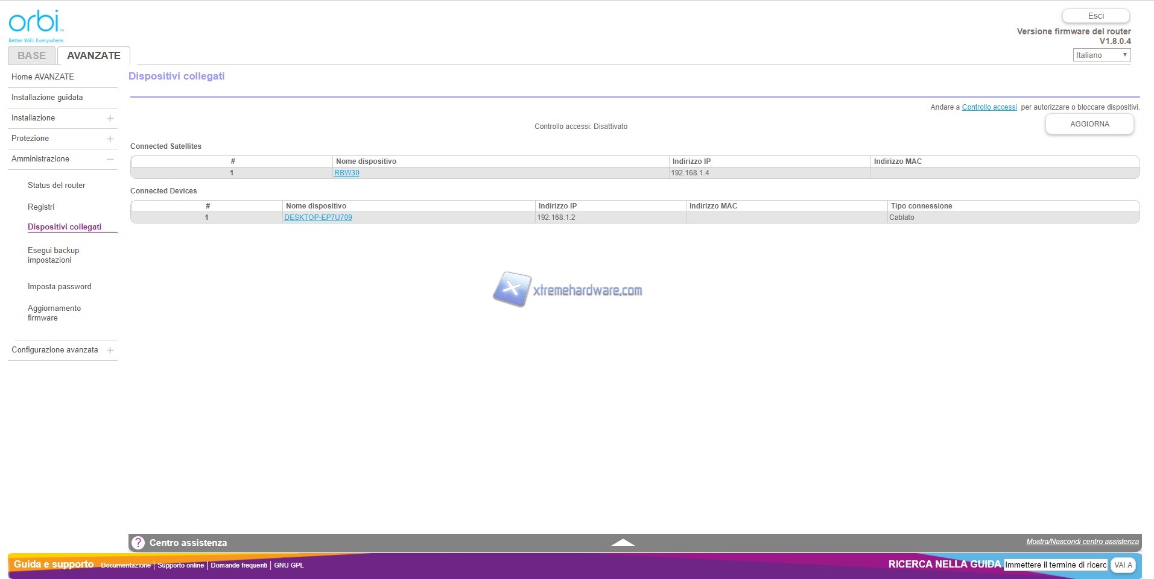
Task: Open the Controllo accessi link
Action: [x=989, y=107]
